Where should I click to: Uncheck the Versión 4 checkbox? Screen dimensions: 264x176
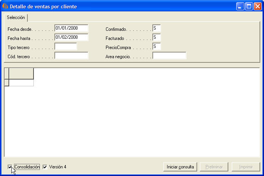tap(45, 167)
